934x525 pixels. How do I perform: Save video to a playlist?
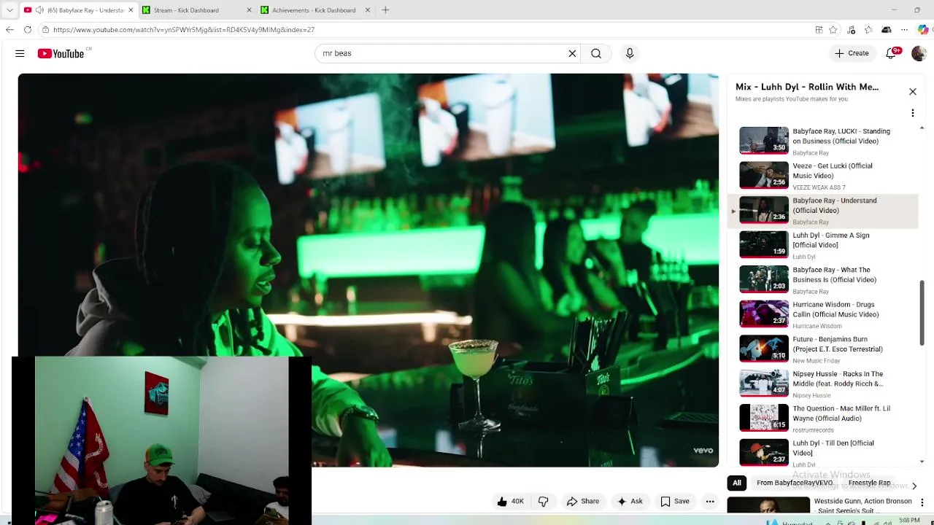click(675, 502)
